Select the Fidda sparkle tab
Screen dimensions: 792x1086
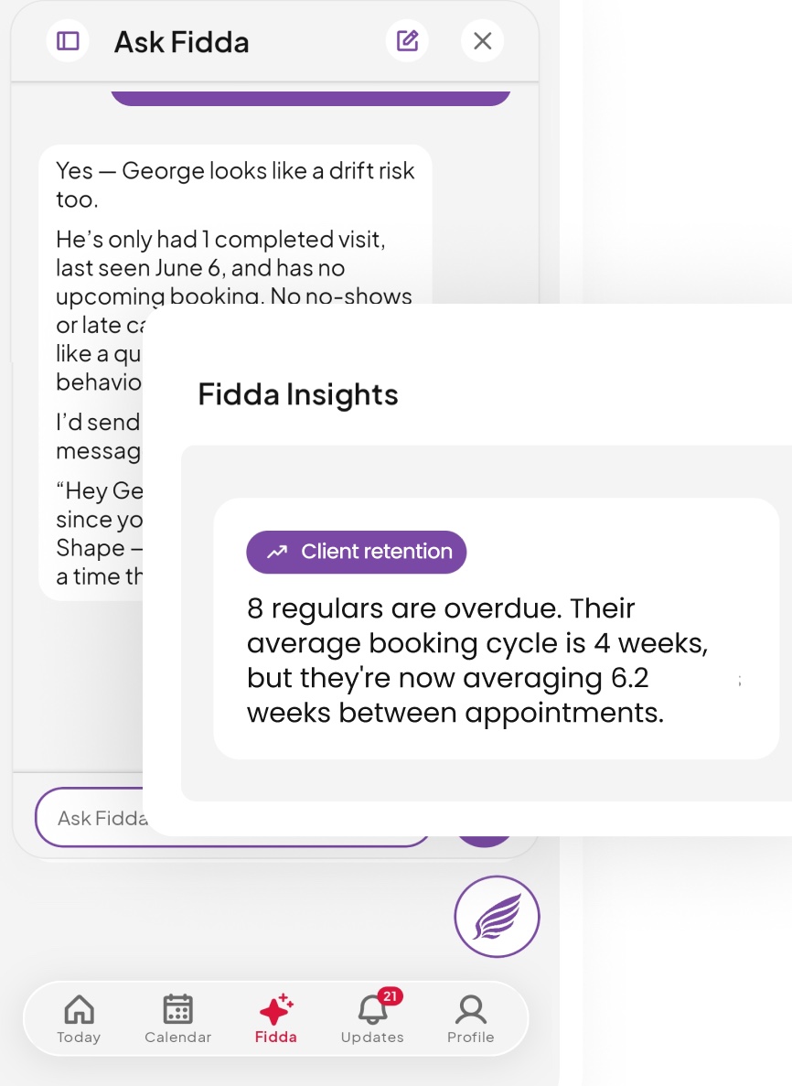[275, 1019]
